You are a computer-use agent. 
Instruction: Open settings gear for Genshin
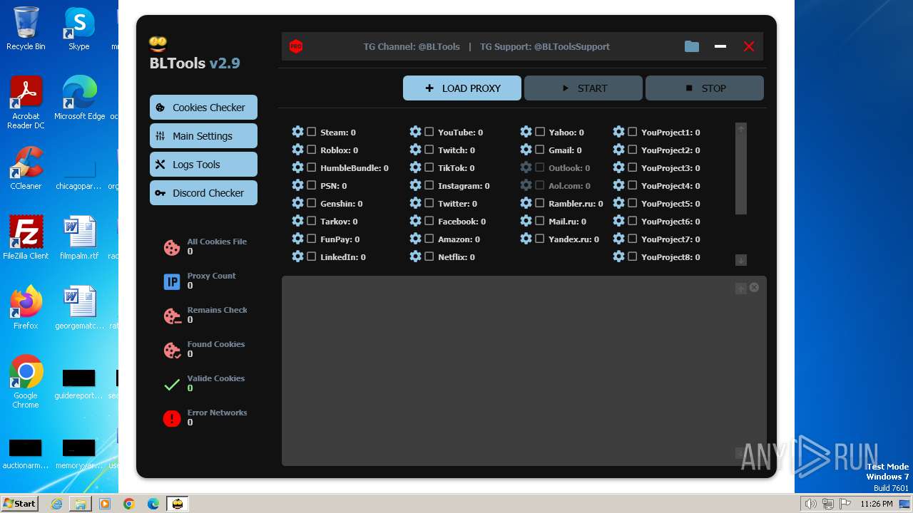[298, 203]
